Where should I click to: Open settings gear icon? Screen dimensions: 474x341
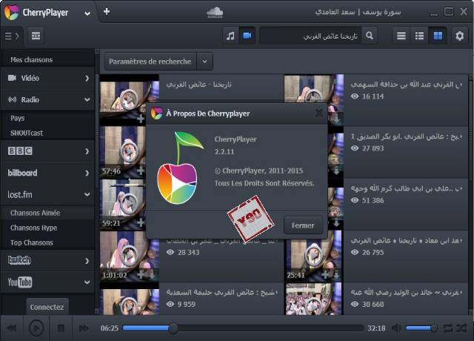click(x=459, y=36)
